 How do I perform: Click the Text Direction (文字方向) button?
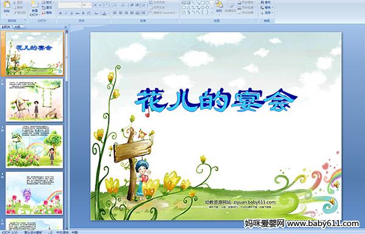[x=159, y=2]
